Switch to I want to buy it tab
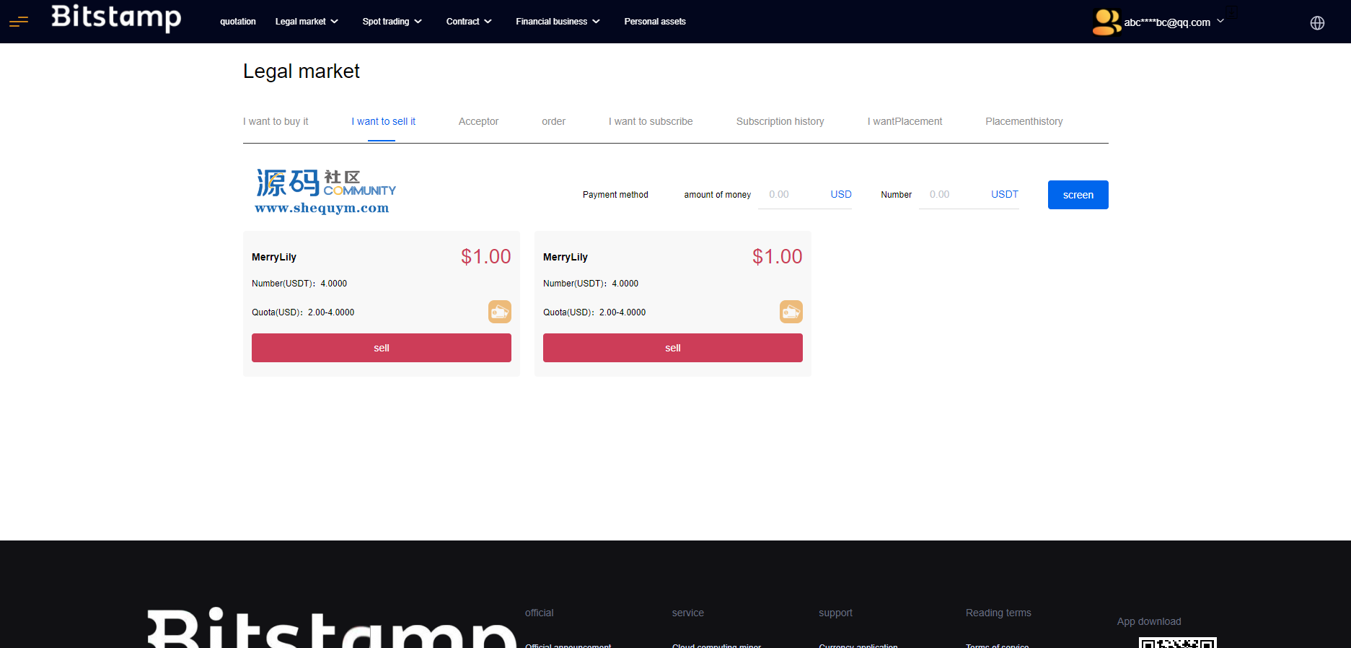The width and height of the screenshot is (1351, 648). point(276,121)
